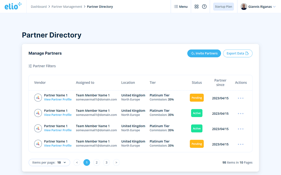Expand Partner Filters section

[x=44, y=66]
